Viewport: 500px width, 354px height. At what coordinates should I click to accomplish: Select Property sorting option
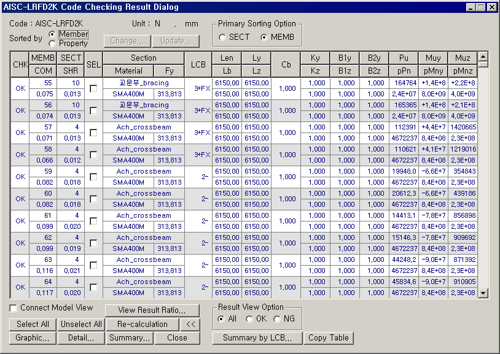52,42
